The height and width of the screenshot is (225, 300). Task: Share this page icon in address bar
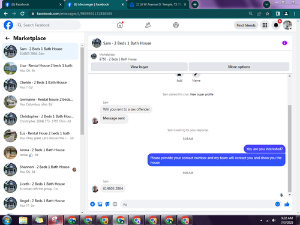(259, 14)
